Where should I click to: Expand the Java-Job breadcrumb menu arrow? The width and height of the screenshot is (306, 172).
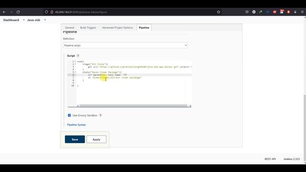point(45,20)
